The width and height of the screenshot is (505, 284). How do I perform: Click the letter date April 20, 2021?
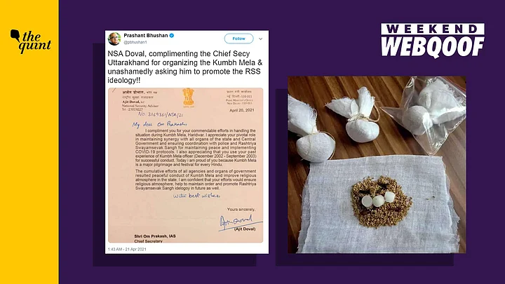point(241,110)
